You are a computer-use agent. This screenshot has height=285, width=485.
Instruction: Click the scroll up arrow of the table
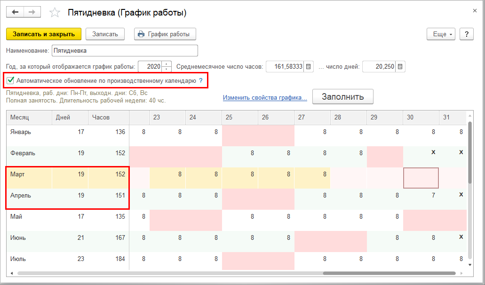(470, 116)
